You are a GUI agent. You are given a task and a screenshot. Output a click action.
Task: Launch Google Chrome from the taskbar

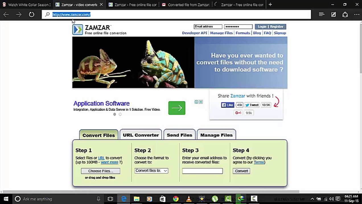(x=176, y=199)
